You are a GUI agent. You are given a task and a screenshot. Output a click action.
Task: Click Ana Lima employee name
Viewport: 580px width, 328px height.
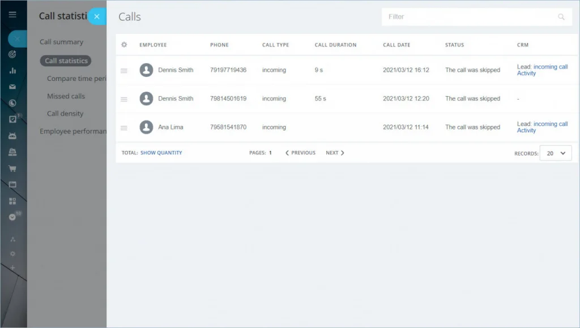[x=170, y=127]
